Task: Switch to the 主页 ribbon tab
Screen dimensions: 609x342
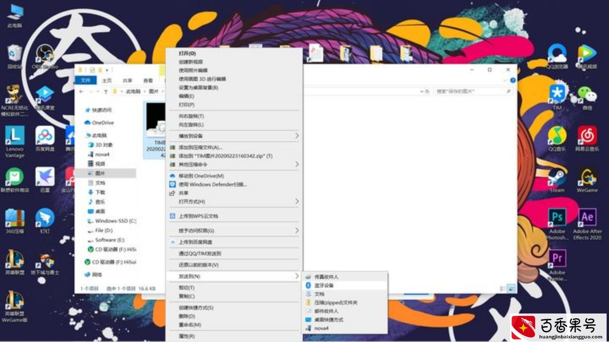Action: point(107,80)
